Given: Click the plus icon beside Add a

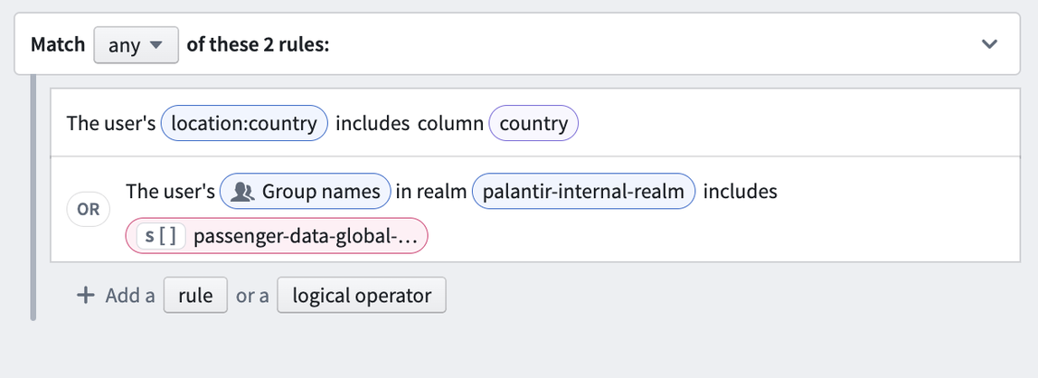Looking at the screenshot, I should click(x=85, y=295).
